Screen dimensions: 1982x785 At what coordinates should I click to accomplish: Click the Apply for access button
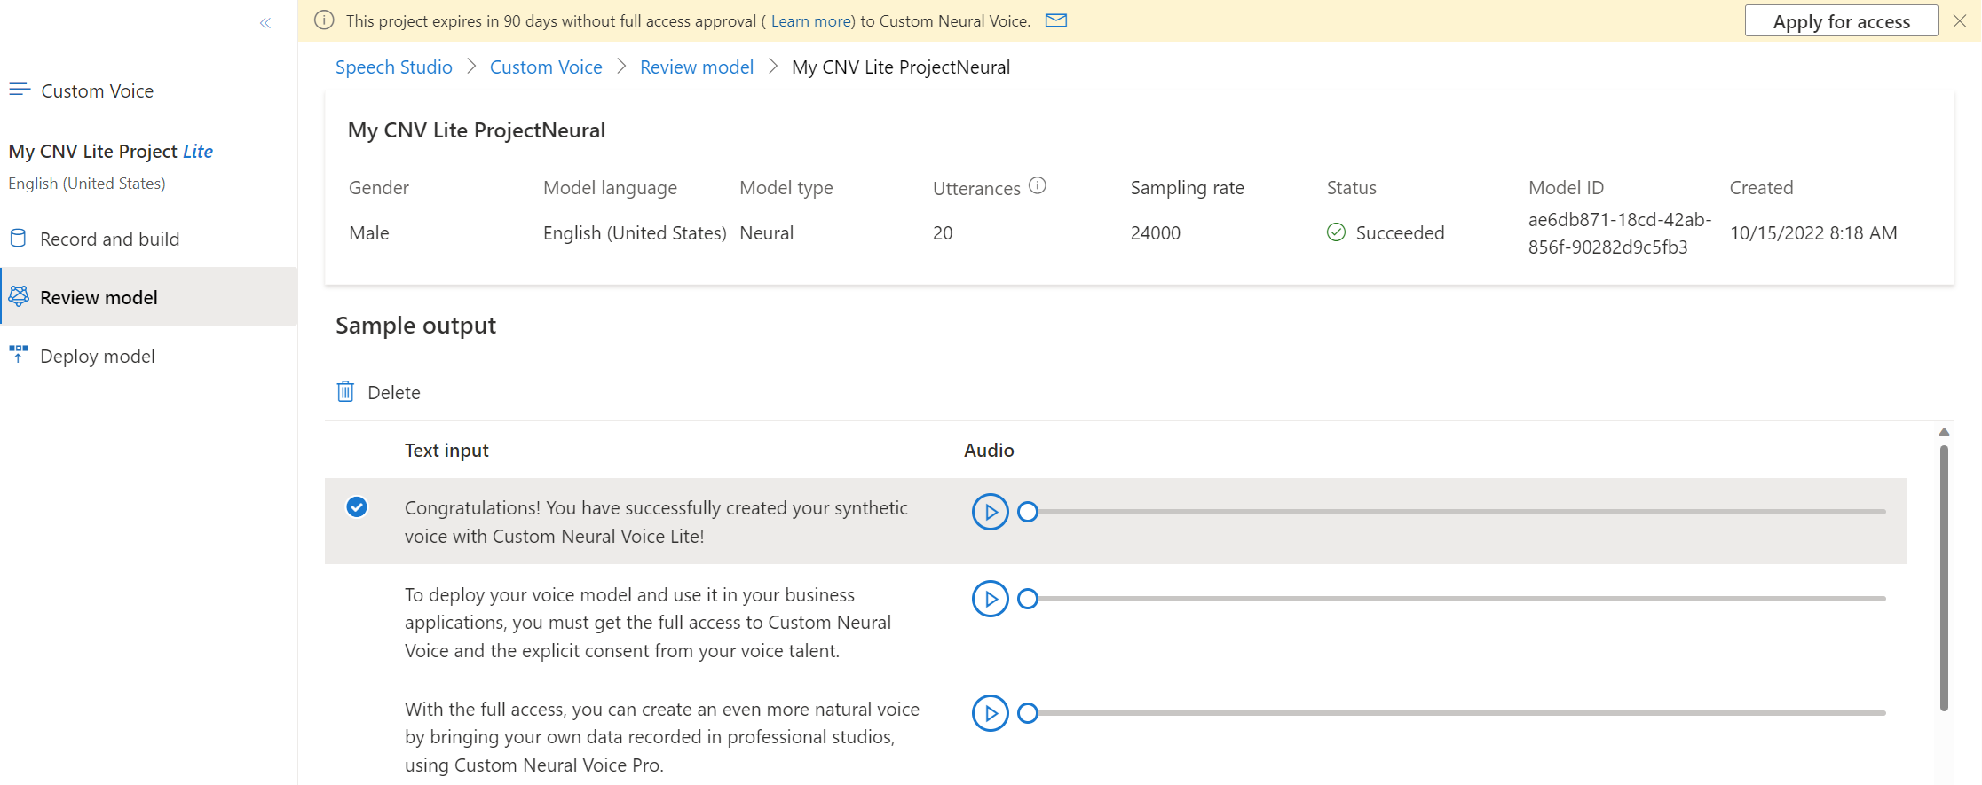pos(1841,21)
